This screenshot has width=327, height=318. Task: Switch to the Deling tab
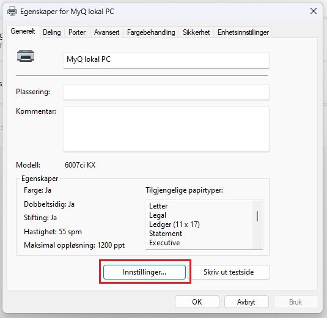pos(52,32)
